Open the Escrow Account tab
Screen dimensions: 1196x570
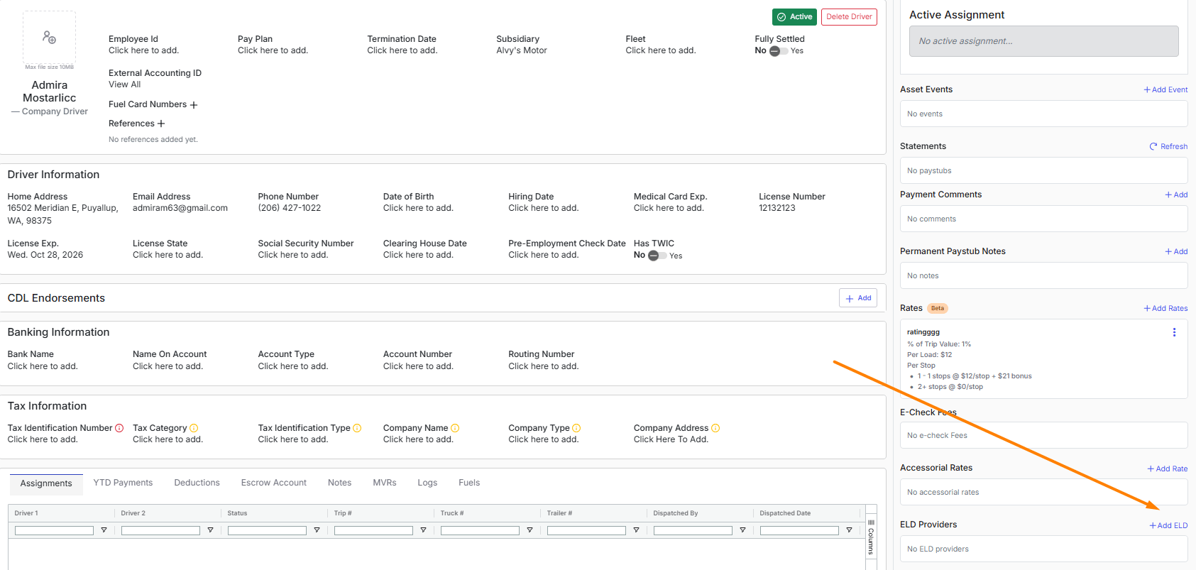(274, 483)
